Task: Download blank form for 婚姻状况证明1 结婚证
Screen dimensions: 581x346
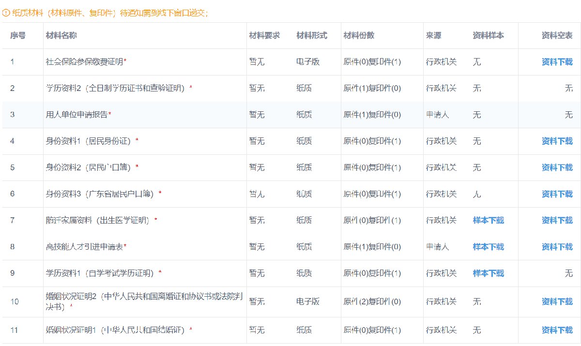Action: [x=557, y=330]
